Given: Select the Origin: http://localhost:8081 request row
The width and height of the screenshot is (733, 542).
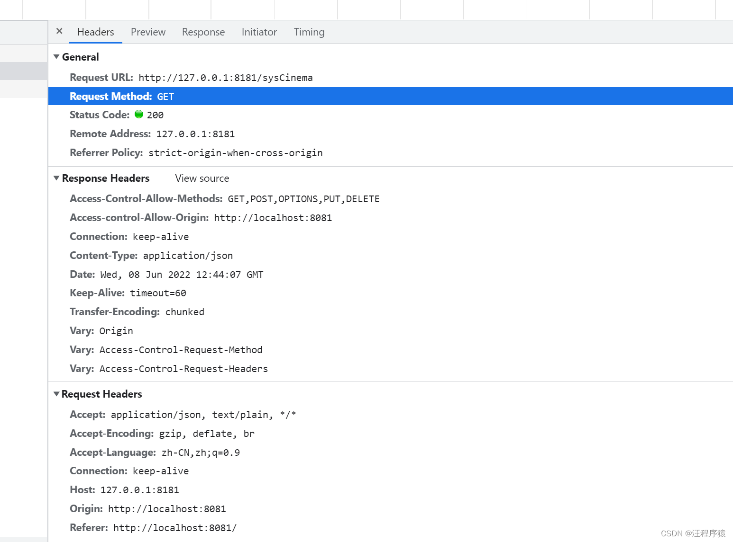Looking at the screenshot, I should [x=391, y=509].
